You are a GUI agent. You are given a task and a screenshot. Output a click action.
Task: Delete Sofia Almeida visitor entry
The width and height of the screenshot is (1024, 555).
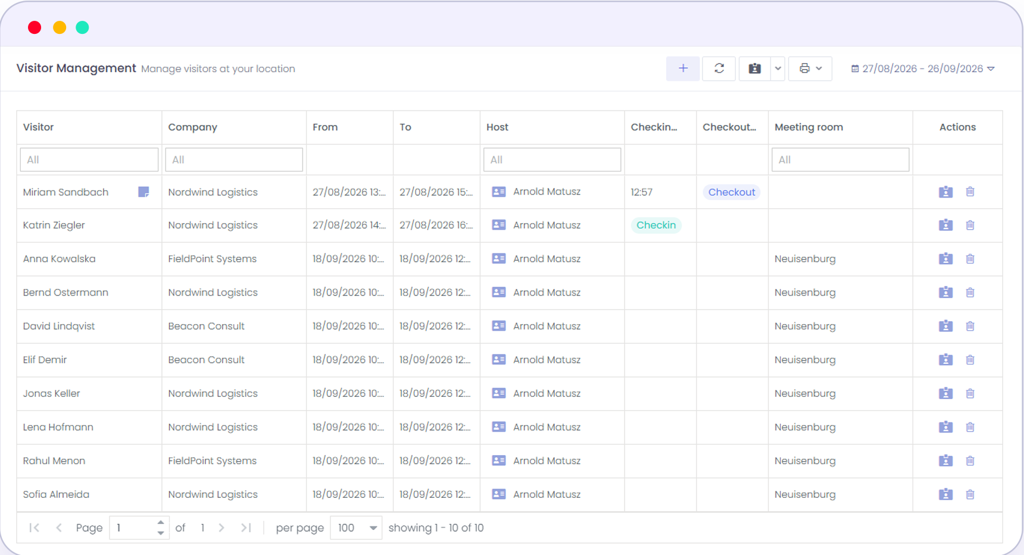tap(970, 494)
